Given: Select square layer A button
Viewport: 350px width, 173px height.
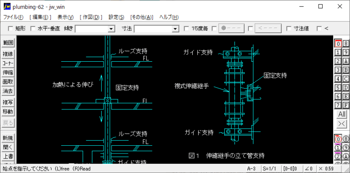Looking at the screenshot, I should coord(346,61).
